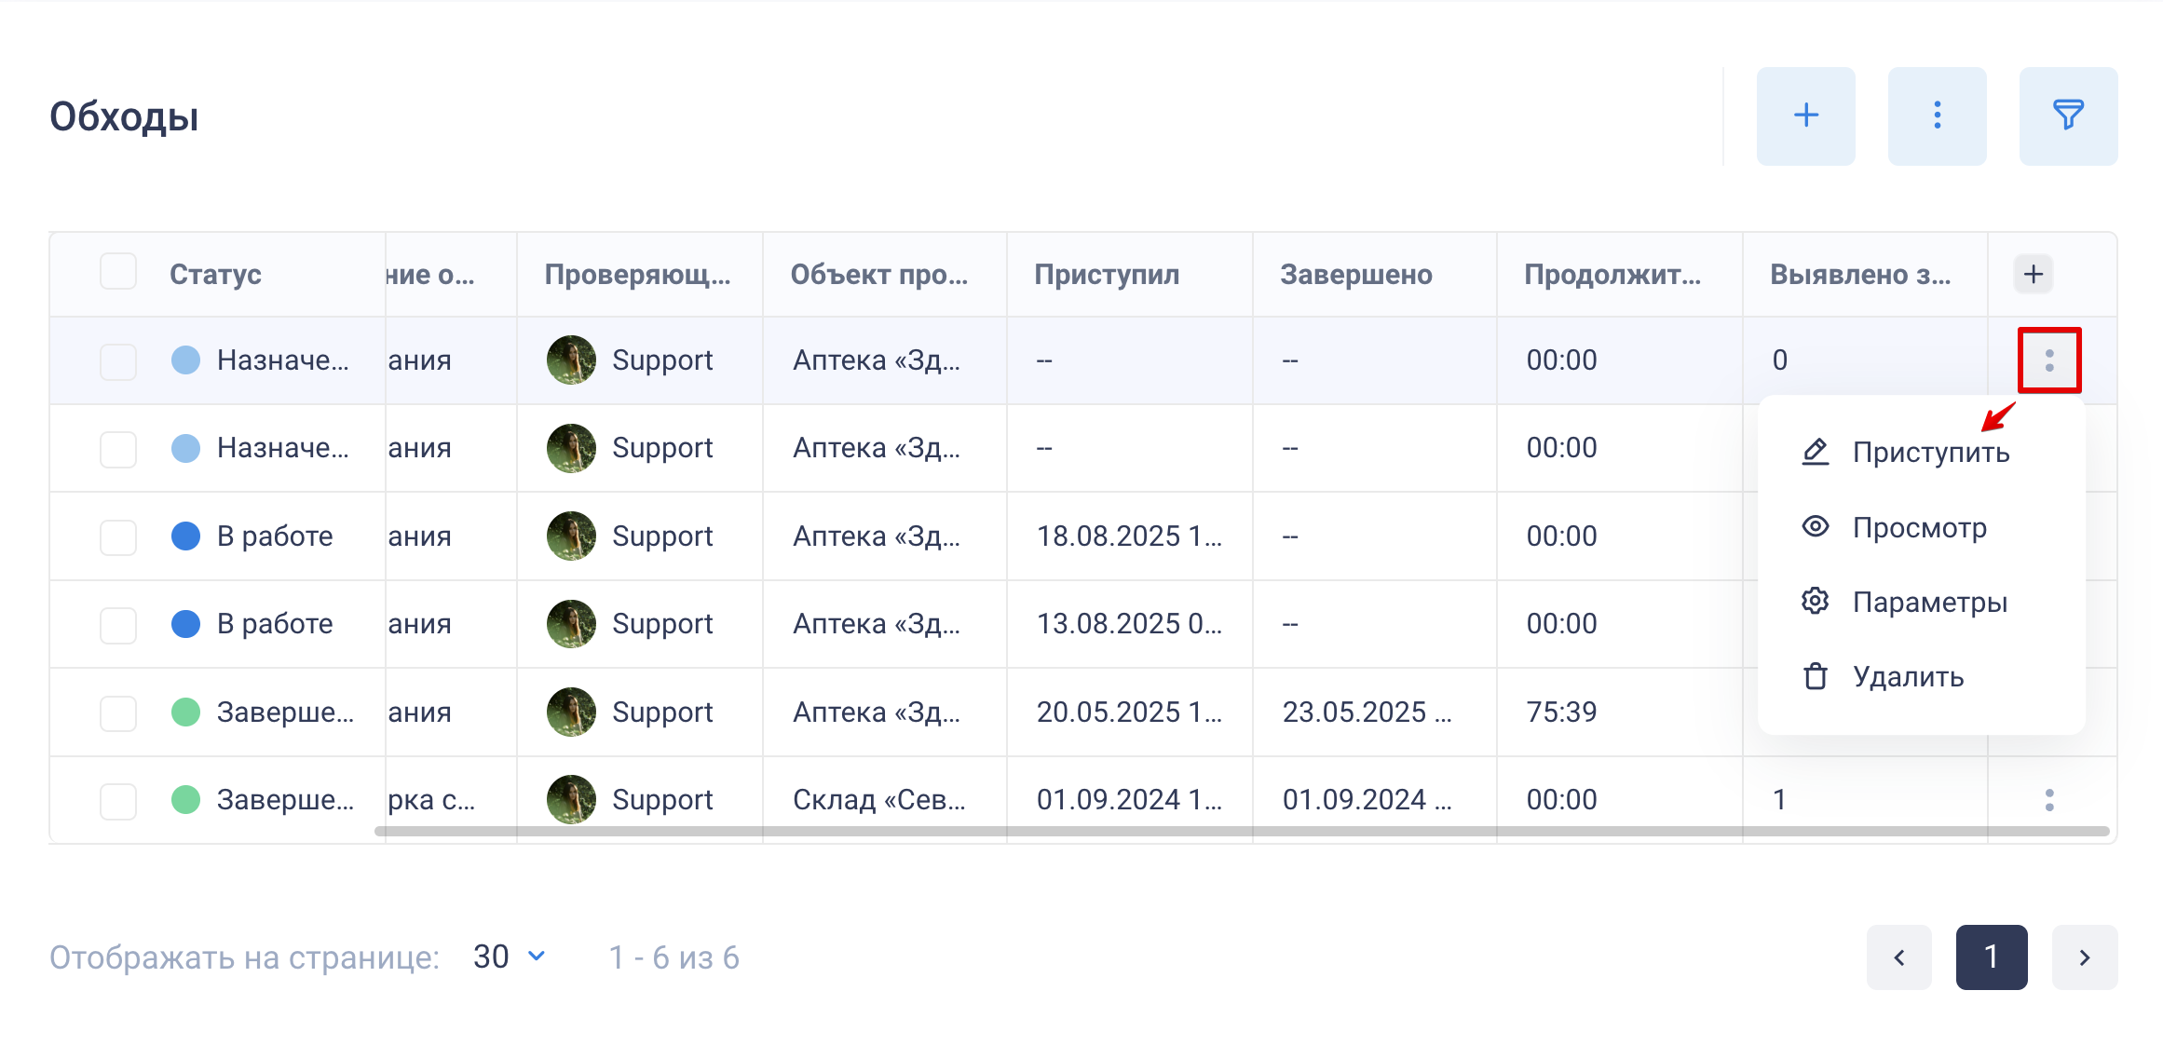2163x1045 pixels.
Task: Open the three-dot menu in the page header
Action: (1937, 115)
